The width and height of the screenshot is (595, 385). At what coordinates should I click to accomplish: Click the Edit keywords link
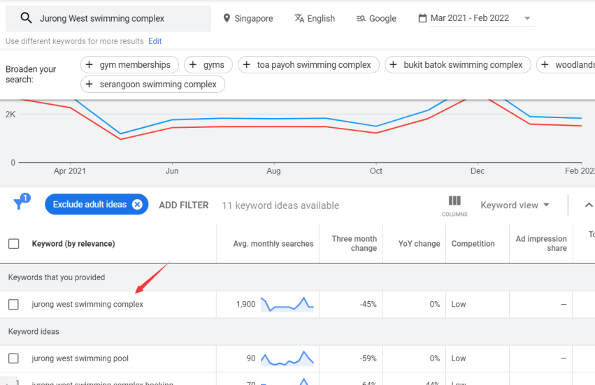155,41
